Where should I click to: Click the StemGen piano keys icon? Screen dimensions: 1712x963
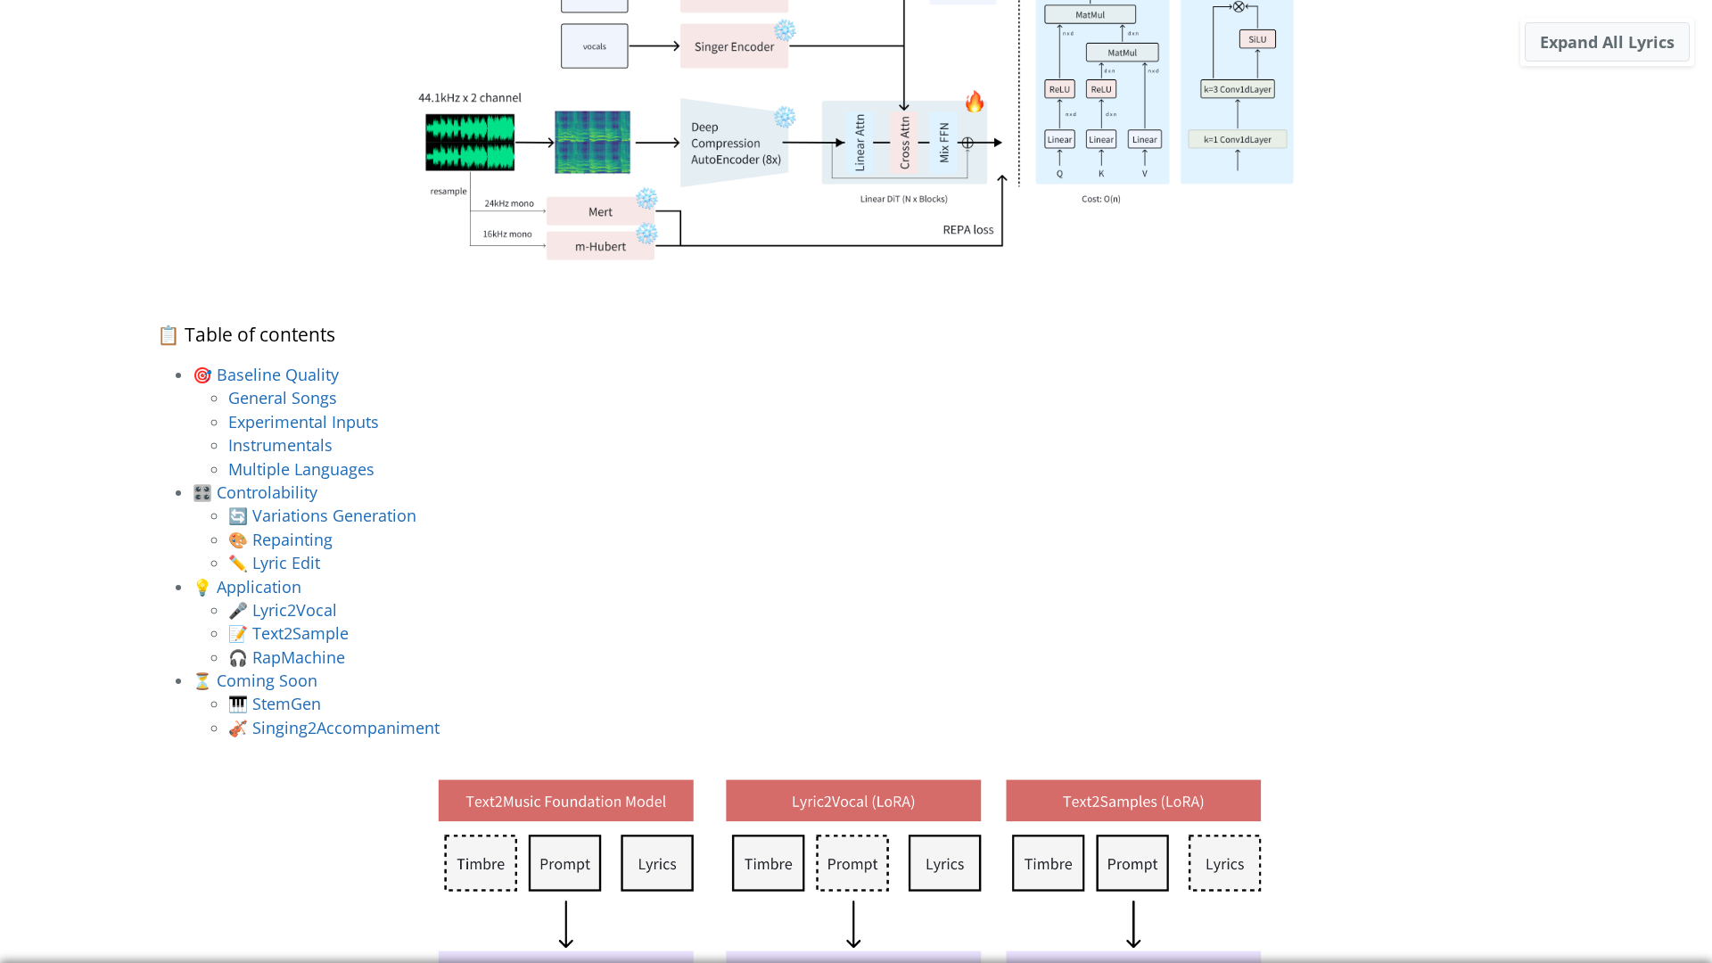pos(237,704)
